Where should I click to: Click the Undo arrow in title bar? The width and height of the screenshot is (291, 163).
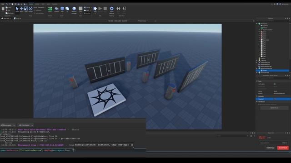[7, 4]
